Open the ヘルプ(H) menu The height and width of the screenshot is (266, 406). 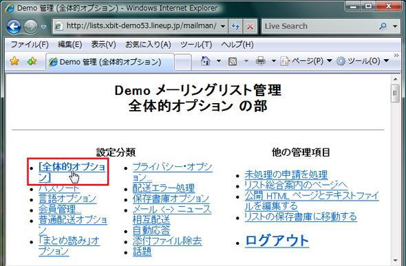237,45
